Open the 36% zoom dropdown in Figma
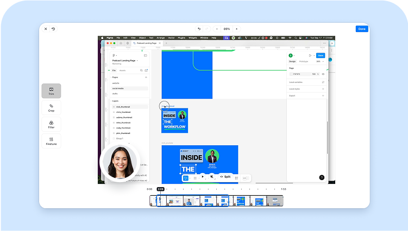 pyautogui.click(x=320, y=62)
